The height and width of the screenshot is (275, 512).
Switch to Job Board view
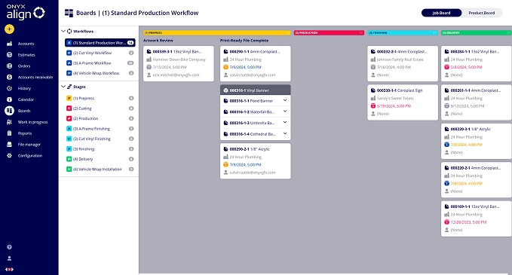(441, 13)
